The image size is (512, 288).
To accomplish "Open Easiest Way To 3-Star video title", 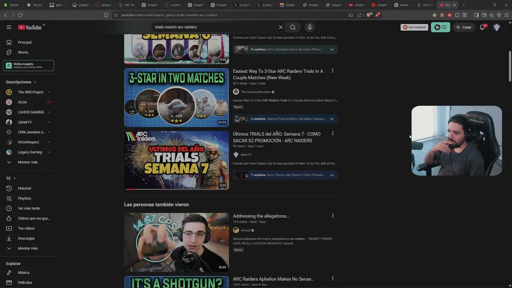I will [x=278, y=74].
